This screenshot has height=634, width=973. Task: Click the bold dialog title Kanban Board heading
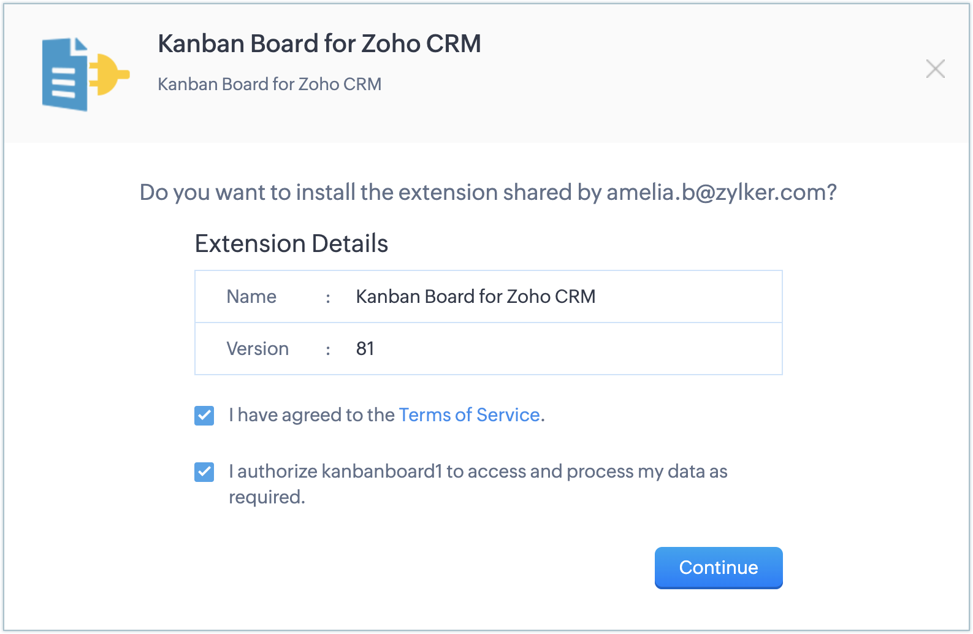tap(319, 44)
